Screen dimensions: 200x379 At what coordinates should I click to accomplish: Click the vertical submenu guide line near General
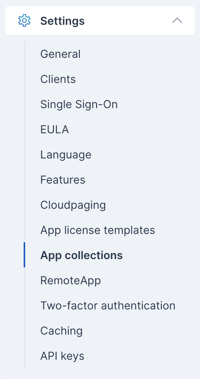pyautogui.click(x=25, y=54)
